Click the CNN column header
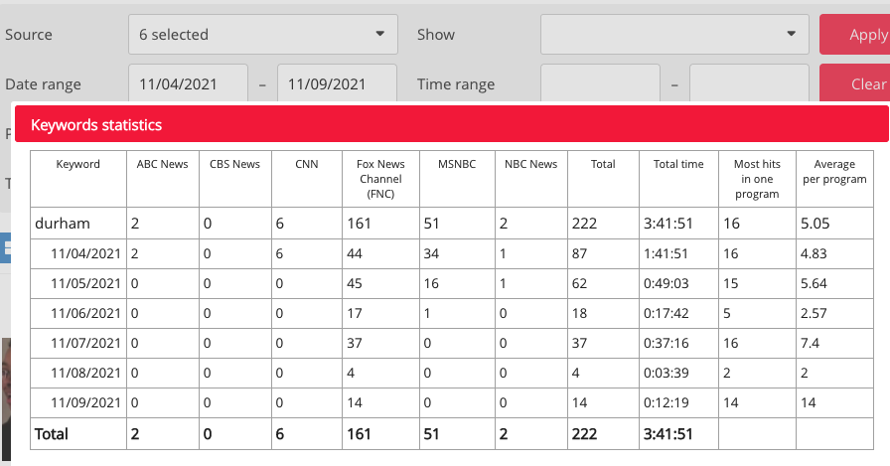890x466 pixels. click(x=307, y=179)
